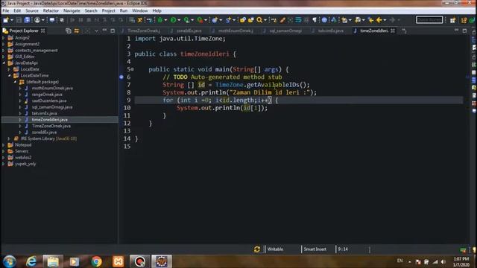Click the breakpoint marker on line 6

point(121,77)
